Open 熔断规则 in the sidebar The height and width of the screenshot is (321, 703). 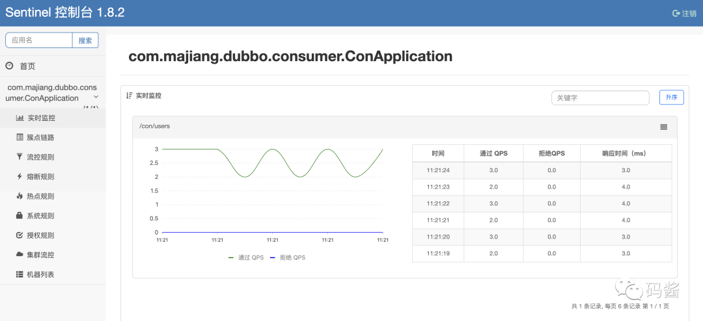(x=53, y=176)
